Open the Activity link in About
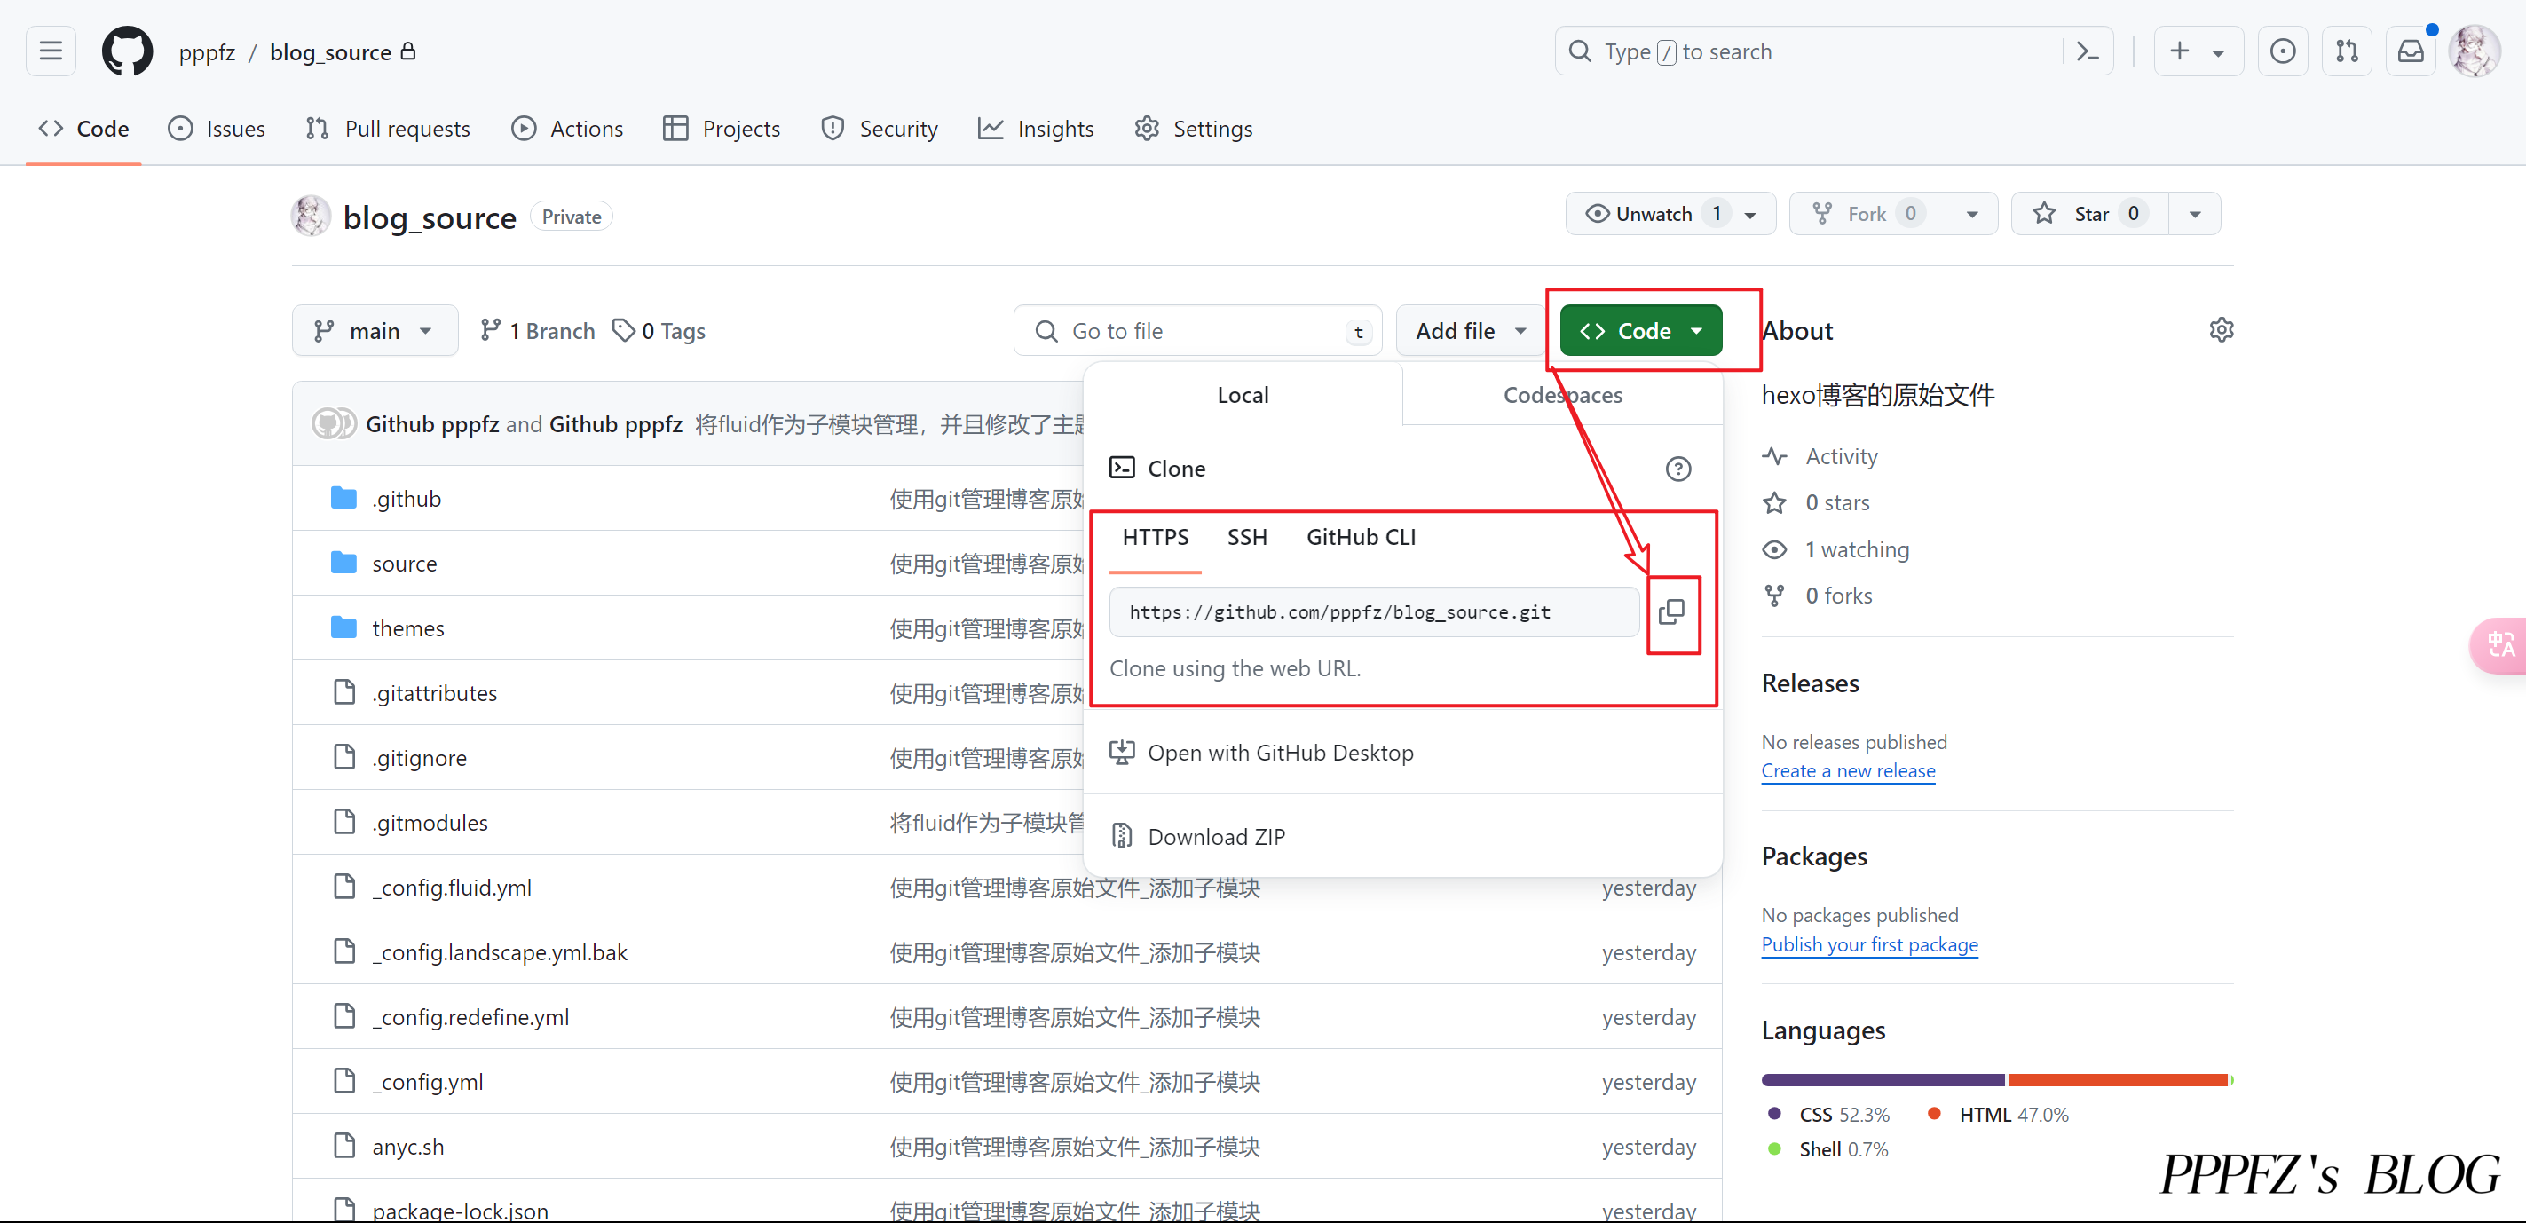Image resolution: width=2526 pixels, height=1223 pixels. coord(1841,456)
